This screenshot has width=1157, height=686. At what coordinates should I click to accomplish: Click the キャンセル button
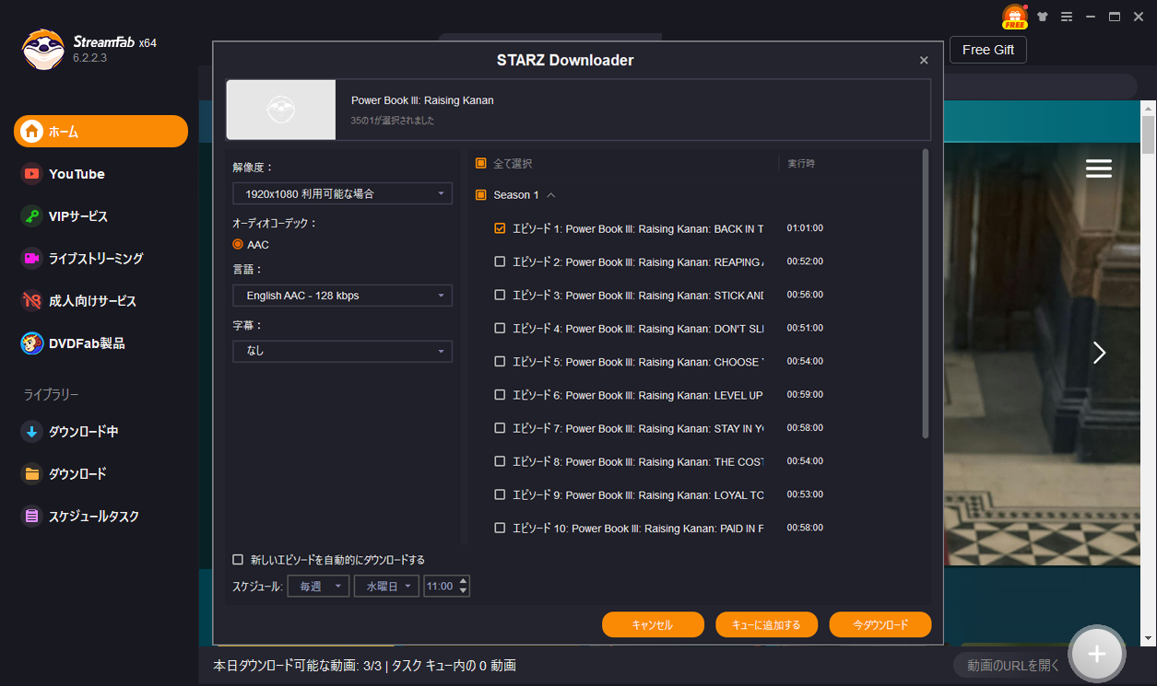click(x=653, y=624)
